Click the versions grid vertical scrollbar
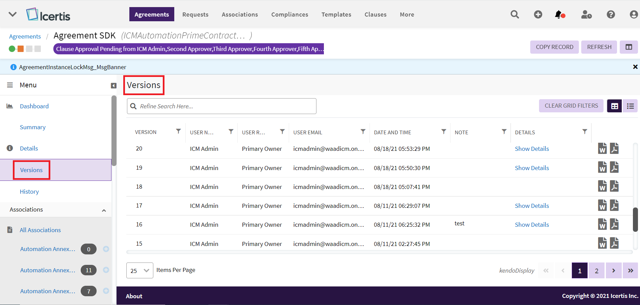 635,219
